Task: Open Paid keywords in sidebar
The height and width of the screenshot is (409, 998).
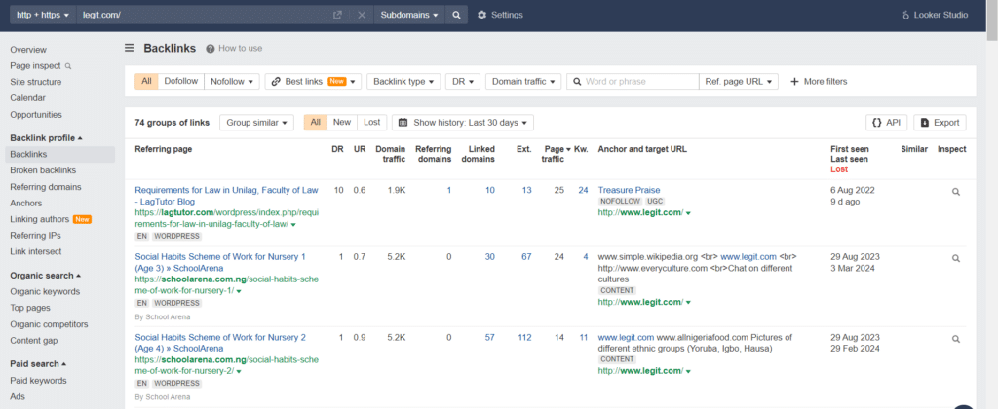Action: [38, 381]
